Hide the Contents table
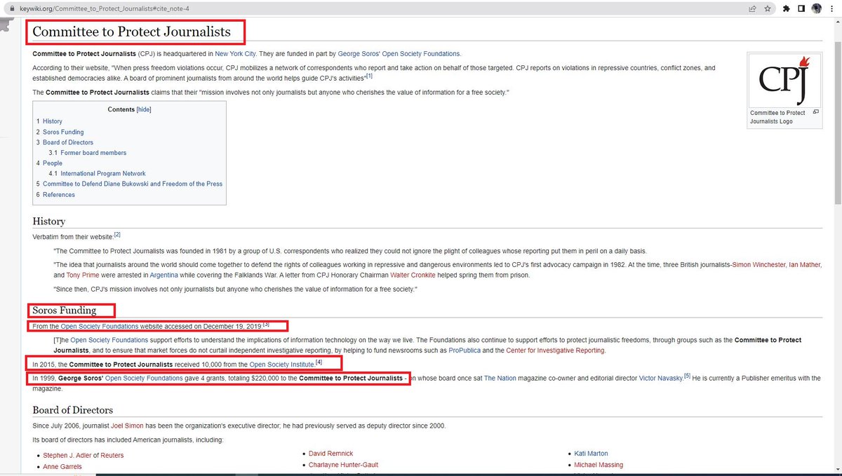Image resolution: width=842 pixels, height=476 pixels. pos(144,109)
